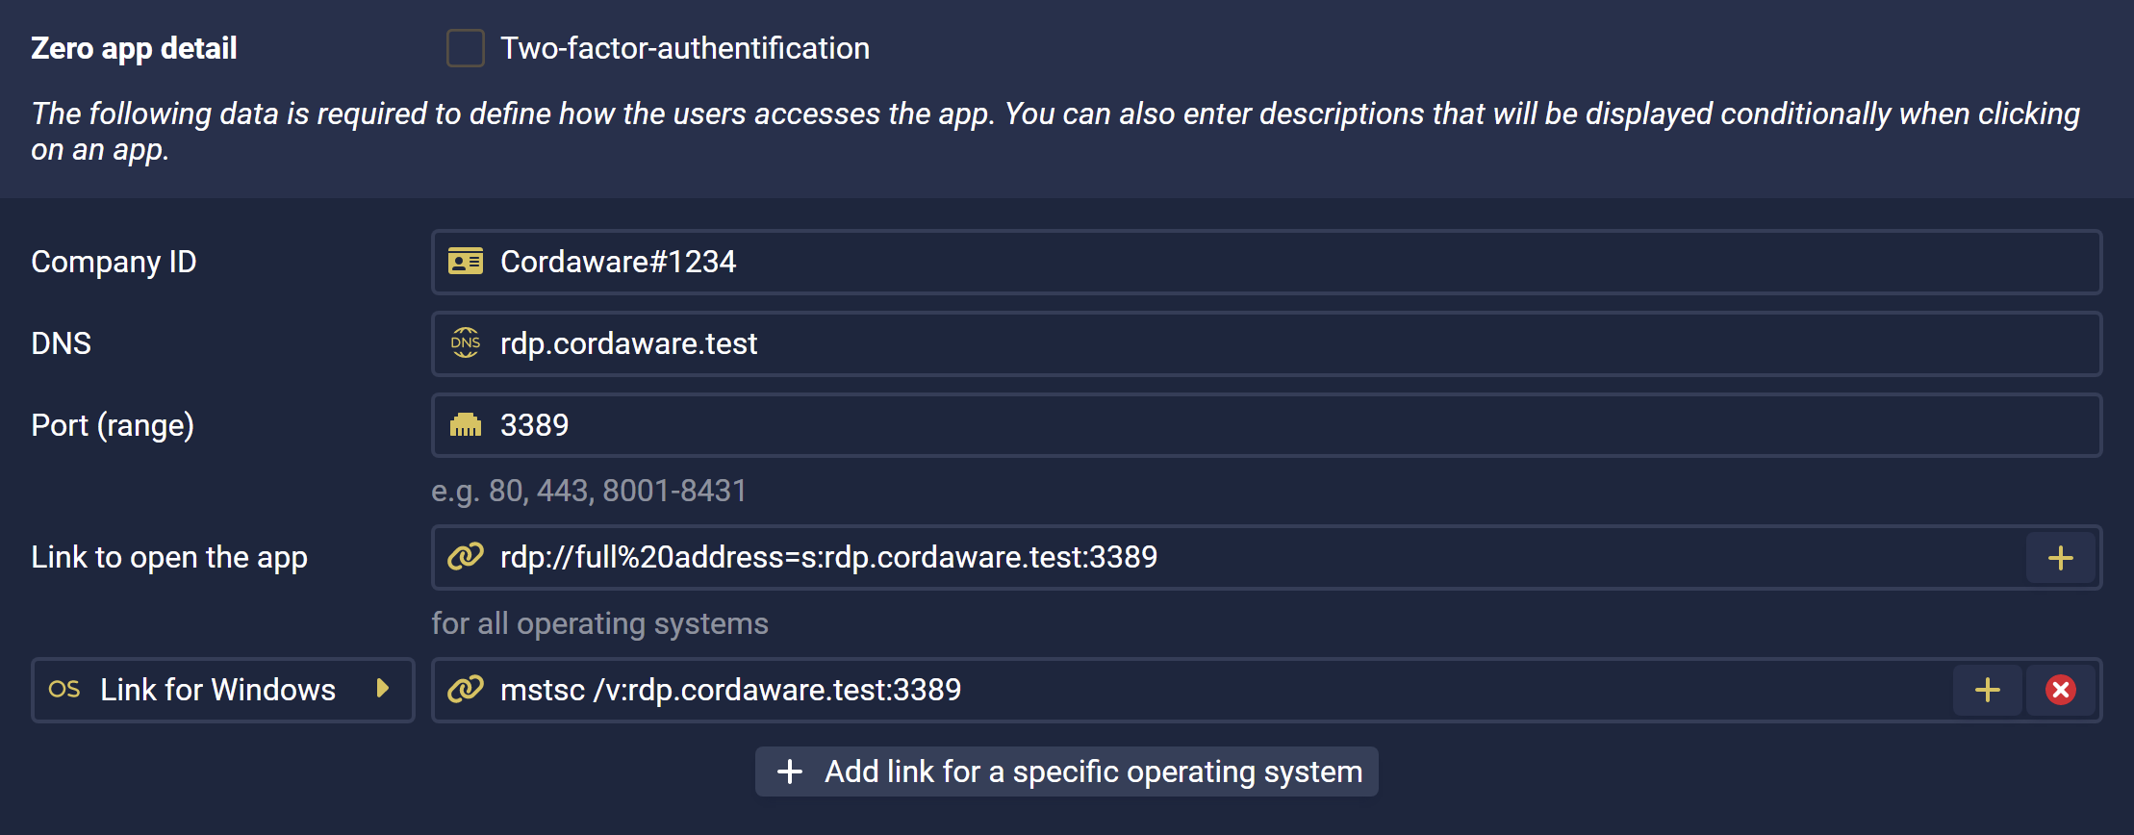Click the network port icon beside 3389
Image resolution: width=2134 pixels, height=835 pixels.
coord(466,424)
